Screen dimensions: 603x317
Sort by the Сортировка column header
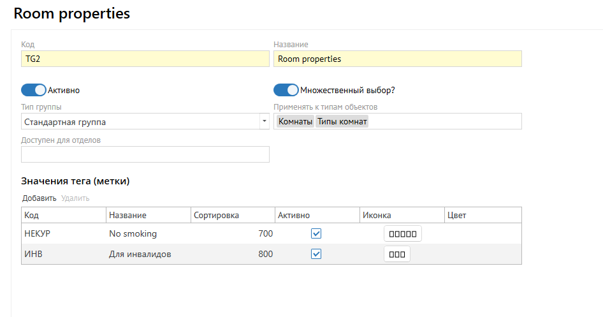tap(233, 215)
